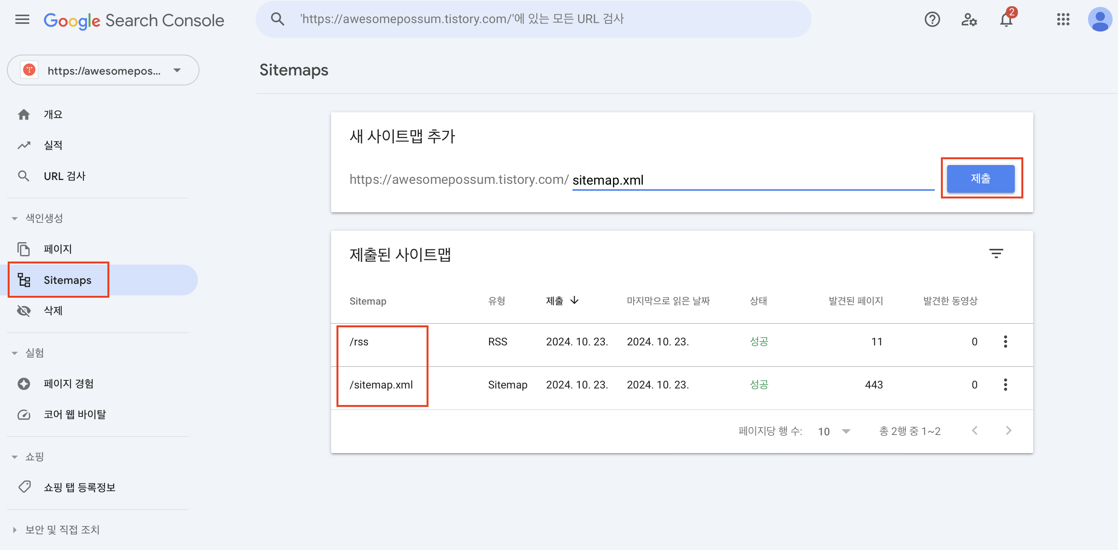Viewport: 1118px width, 550px height.
Task: Click the Sitemap type cell in /sitemap.xml row
Action: click(x=507, y=385)
